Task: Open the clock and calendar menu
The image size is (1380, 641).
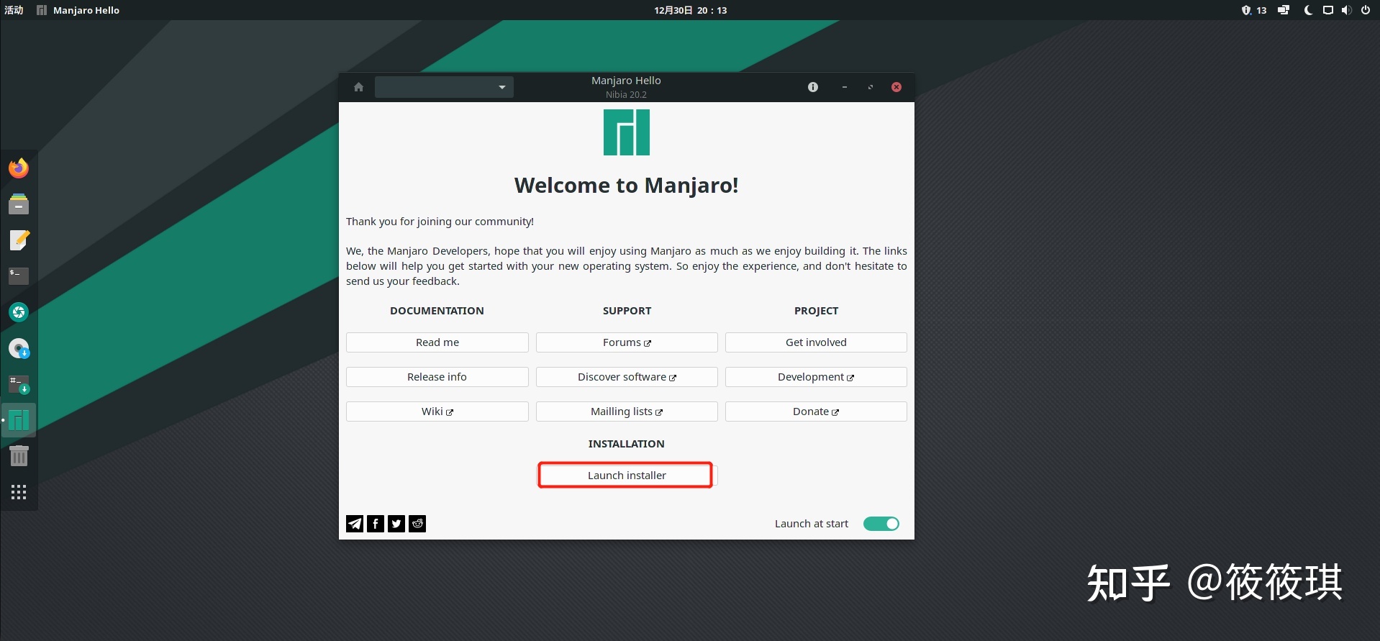Action: pos(691,10)
